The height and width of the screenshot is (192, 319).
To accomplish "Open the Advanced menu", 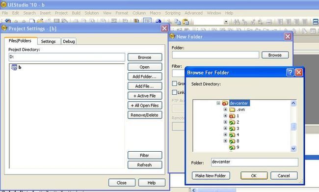I will (x=194, y=13).
